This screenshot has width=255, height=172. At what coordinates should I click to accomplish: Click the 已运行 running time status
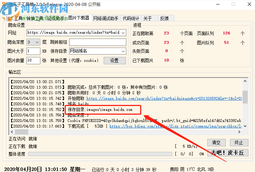click(x=124, y=170)
